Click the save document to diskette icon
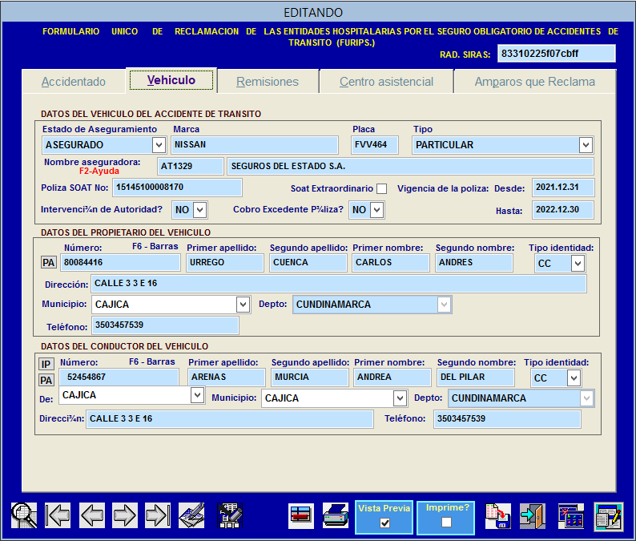 point(497,515)
